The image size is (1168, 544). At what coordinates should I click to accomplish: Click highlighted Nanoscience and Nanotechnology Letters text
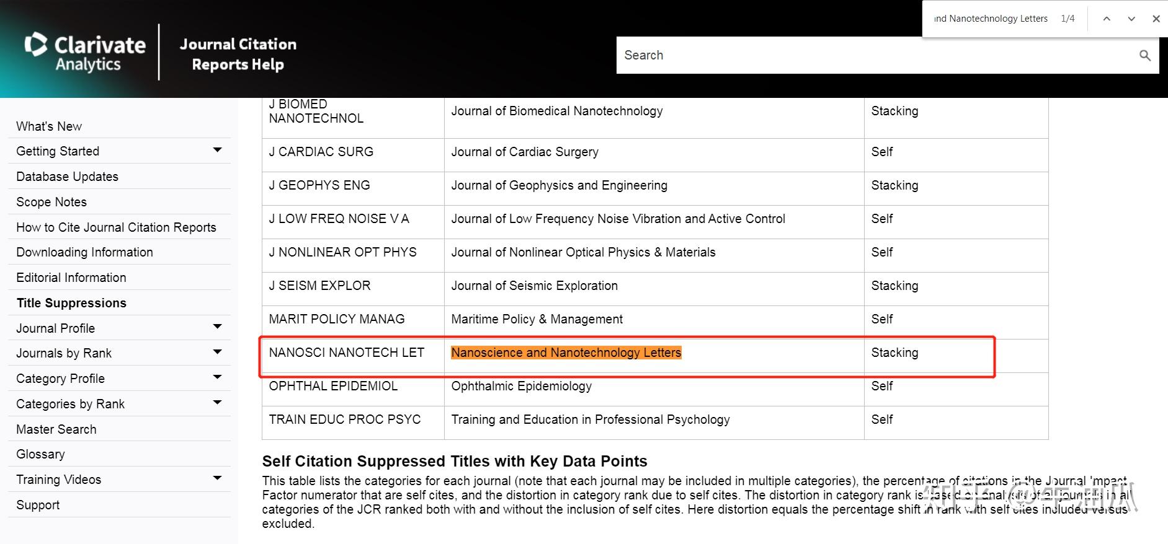click(x=566, y=353)
